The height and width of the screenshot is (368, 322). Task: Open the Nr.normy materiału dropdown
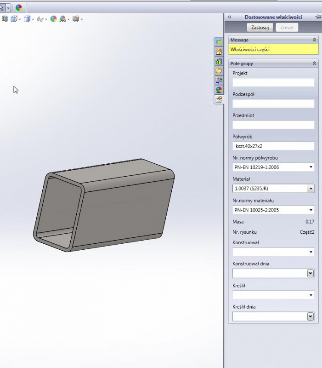pos(311,210)
